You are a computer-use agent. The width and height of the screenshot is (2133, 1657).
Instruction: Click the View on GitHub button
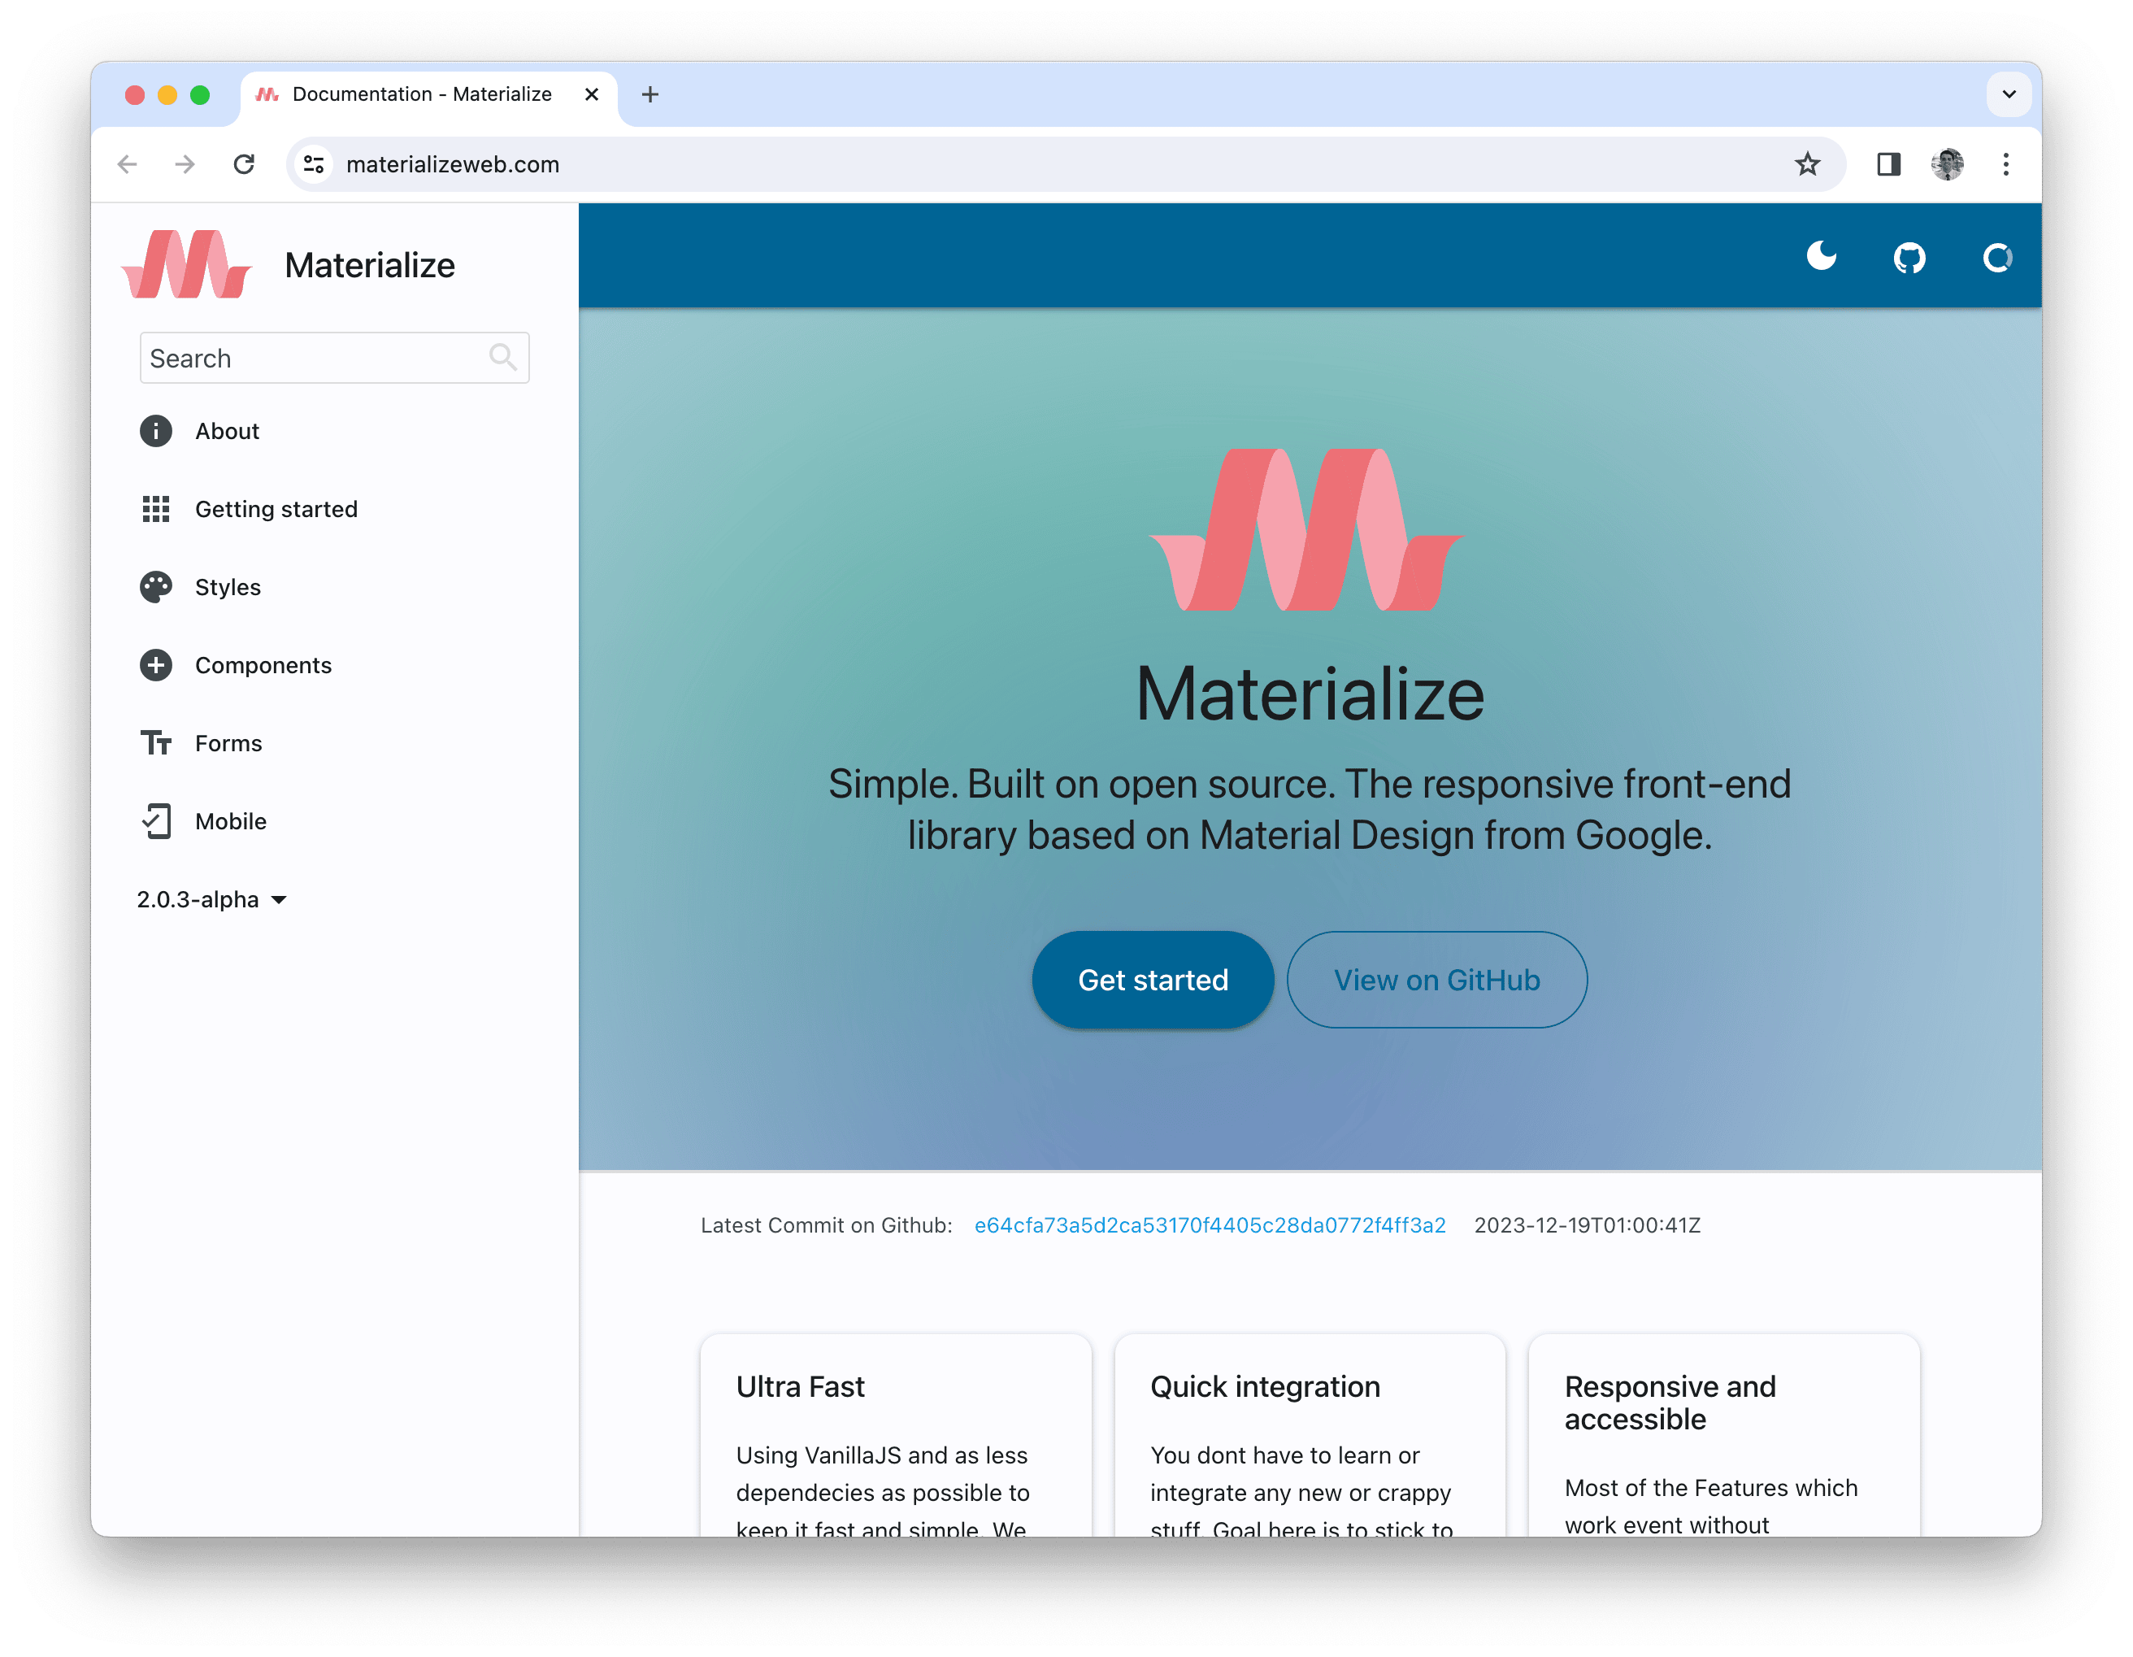(x=1436, y=980)
